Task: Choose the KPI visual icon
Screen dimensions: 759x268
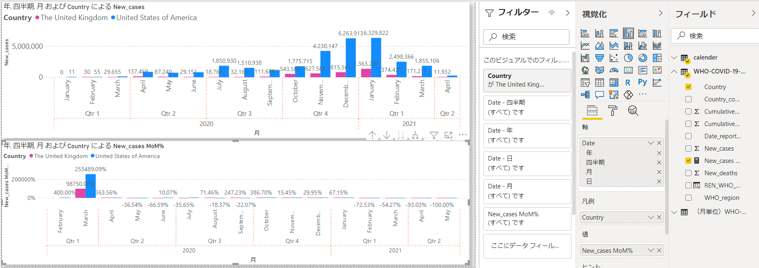Action: tap(657, 70)
